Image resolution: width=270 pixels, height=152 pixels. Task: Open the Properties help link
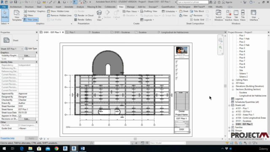[8, 138]
